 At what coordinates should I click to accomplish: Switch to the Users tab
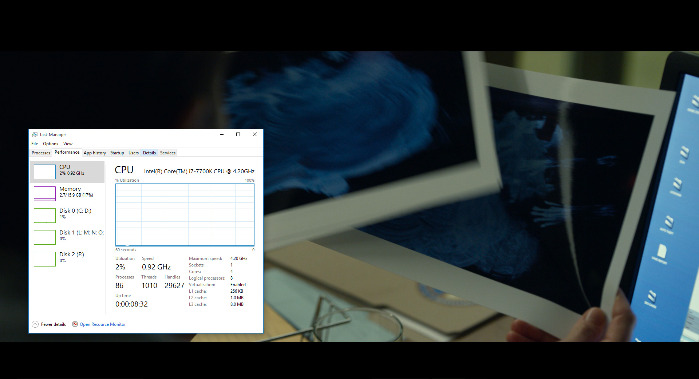(134, 153)
